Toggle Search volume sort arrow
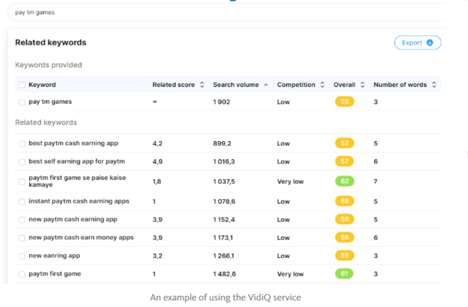 click(x=266, y=85)
